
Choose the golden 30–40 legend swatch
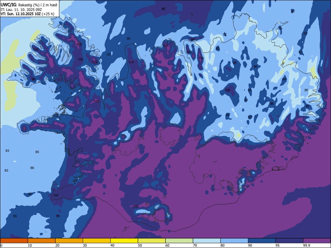point(97,241)
